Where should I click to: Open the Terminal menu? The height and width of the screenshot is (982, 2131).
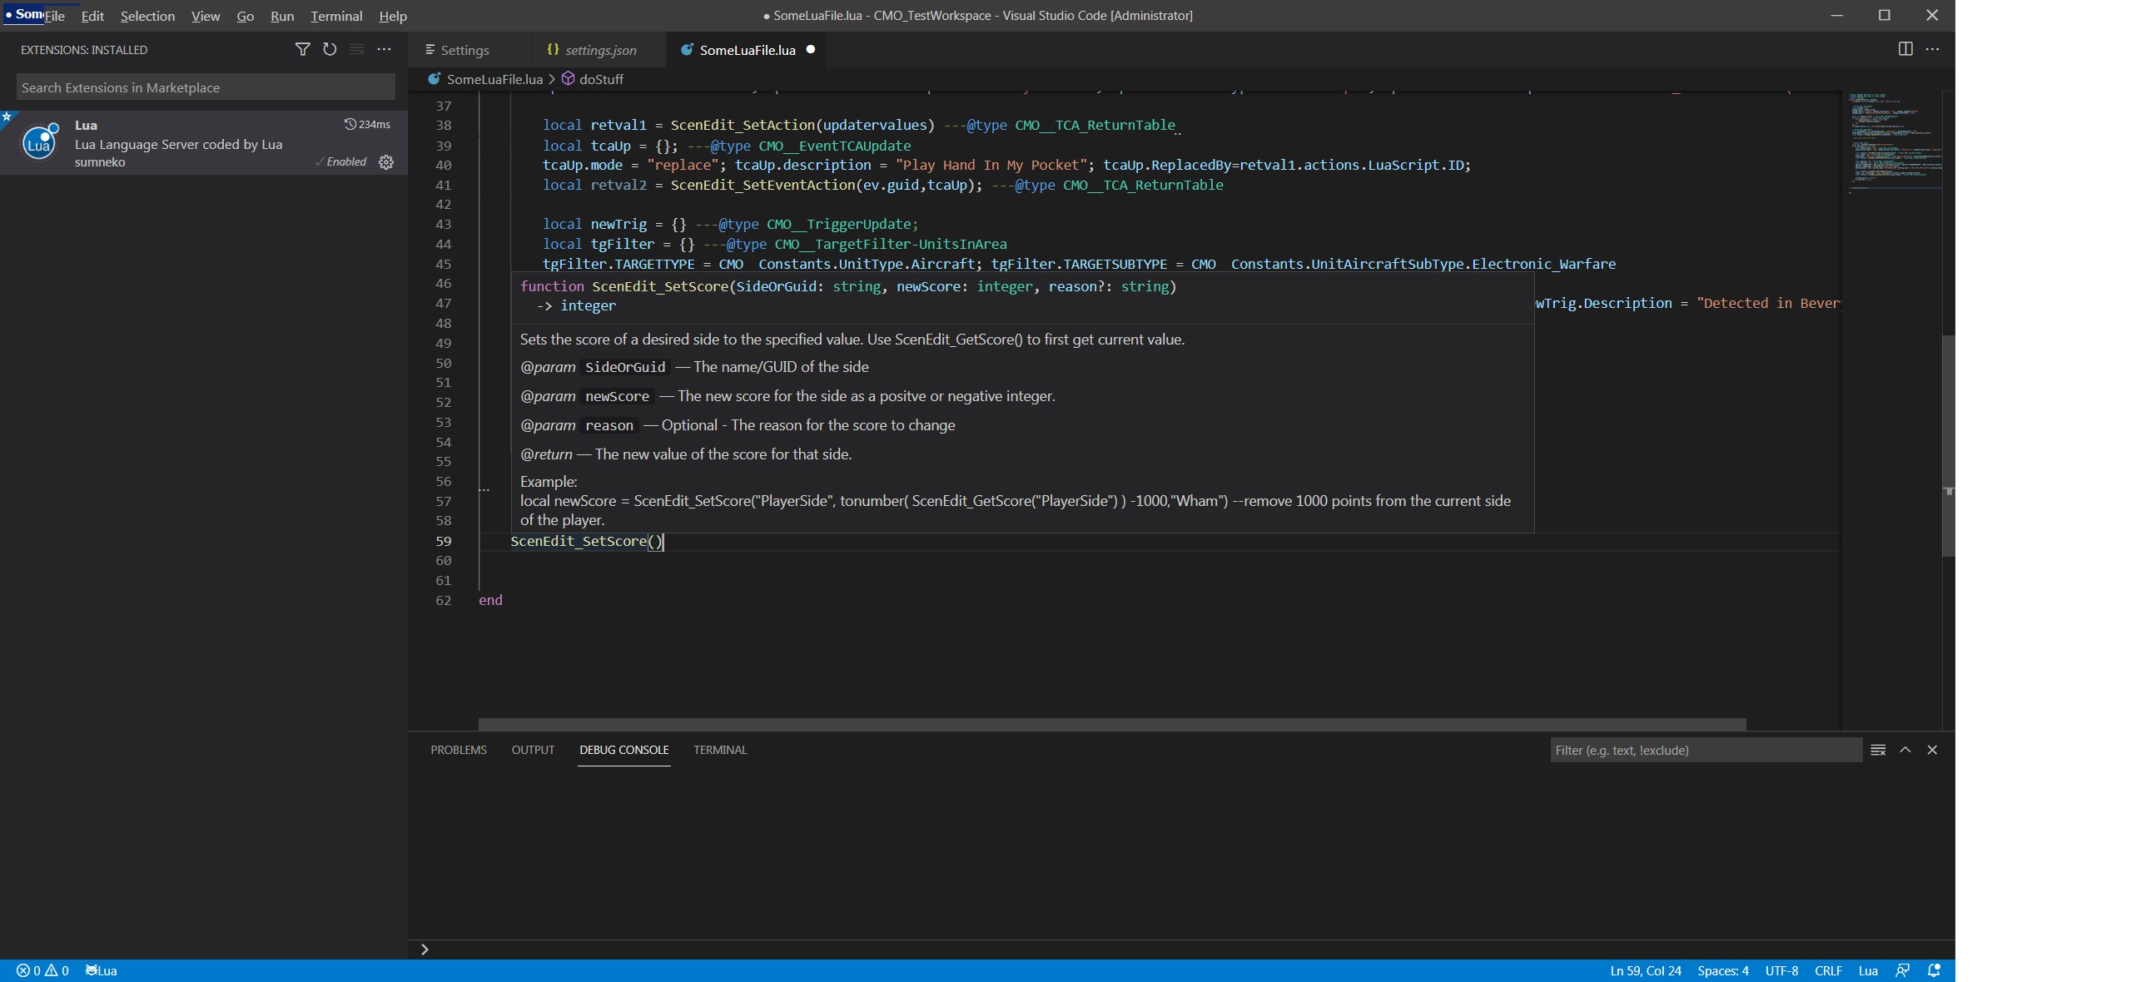pyautogui.click(x=336, y=16)
